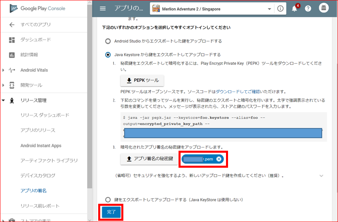The height and width of the screenshot is (222, 338).
Task: Click the 開発ツール code bracket icon
Action: click(x=12, y=85)
